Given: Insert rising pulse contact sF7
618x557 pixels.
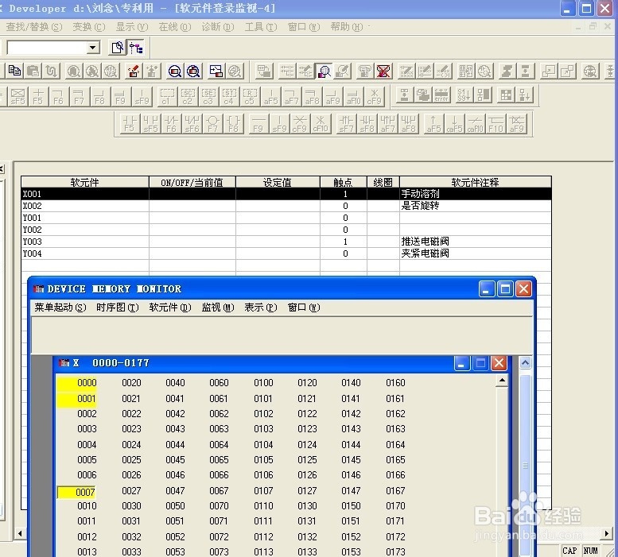Looking at the screenshot, I should click(347, 124).
